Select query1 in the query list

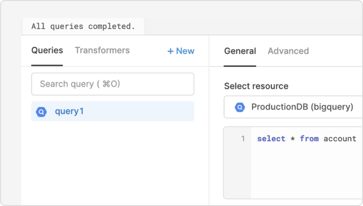coord(113,111)
